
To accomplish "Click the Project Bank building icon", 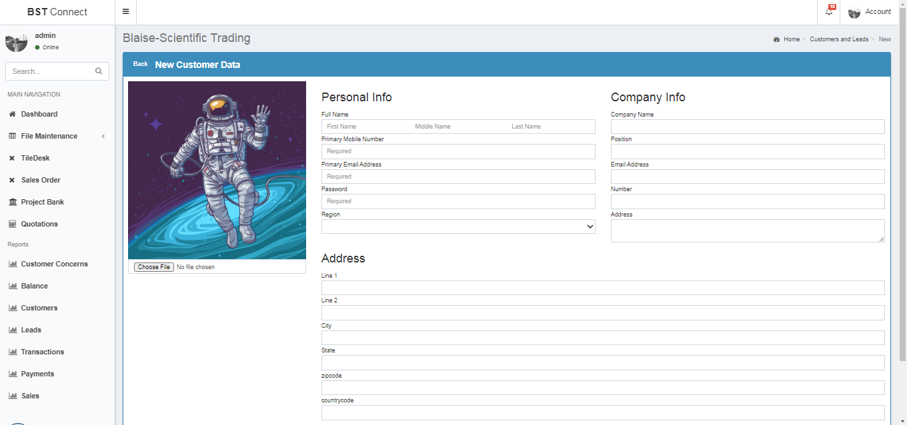I will click(x=12, y=203).
